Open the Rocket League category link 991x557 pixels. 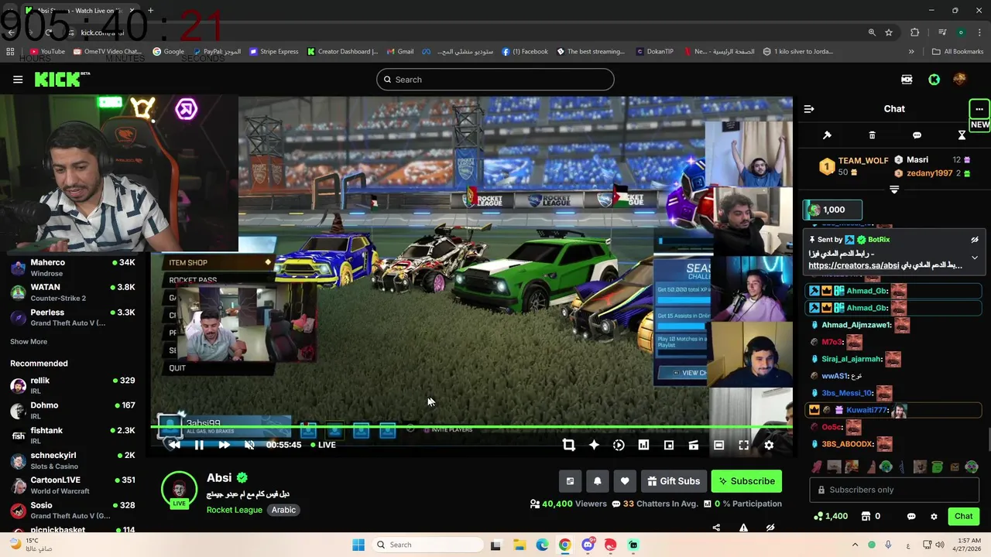coord(234,510)
